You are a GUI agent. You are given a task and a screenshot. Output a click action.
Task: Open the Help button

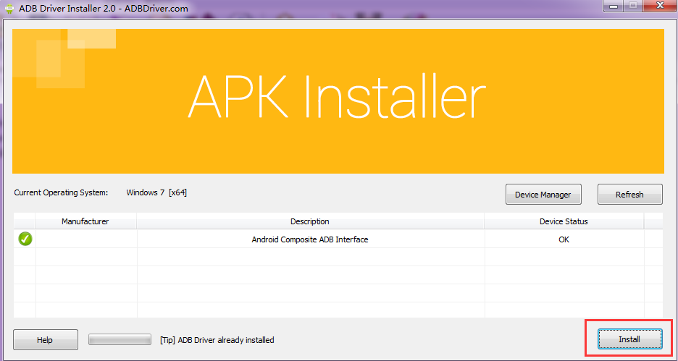[x=46, y=340]
